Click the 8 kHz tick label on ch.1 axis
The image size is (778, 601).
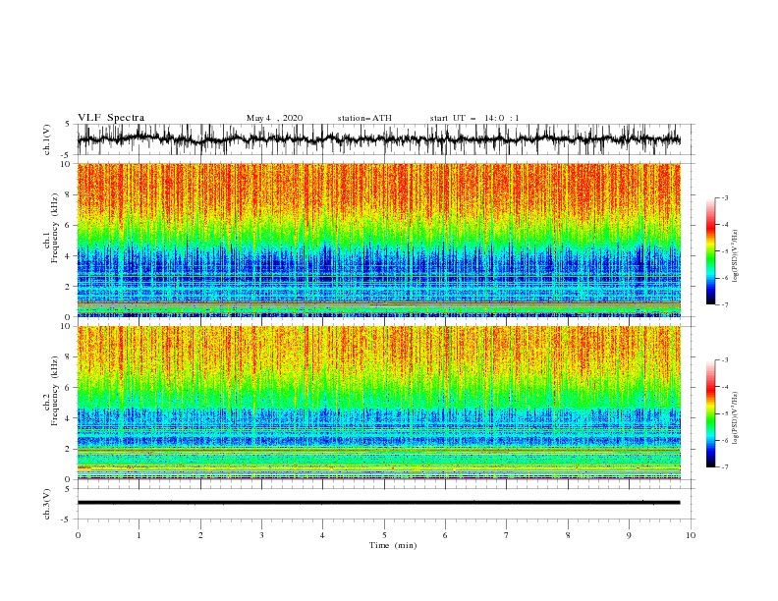69,194
